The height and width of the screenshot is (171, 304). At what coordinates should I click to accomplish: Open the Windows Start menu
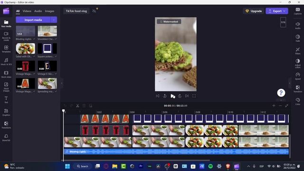67,166
